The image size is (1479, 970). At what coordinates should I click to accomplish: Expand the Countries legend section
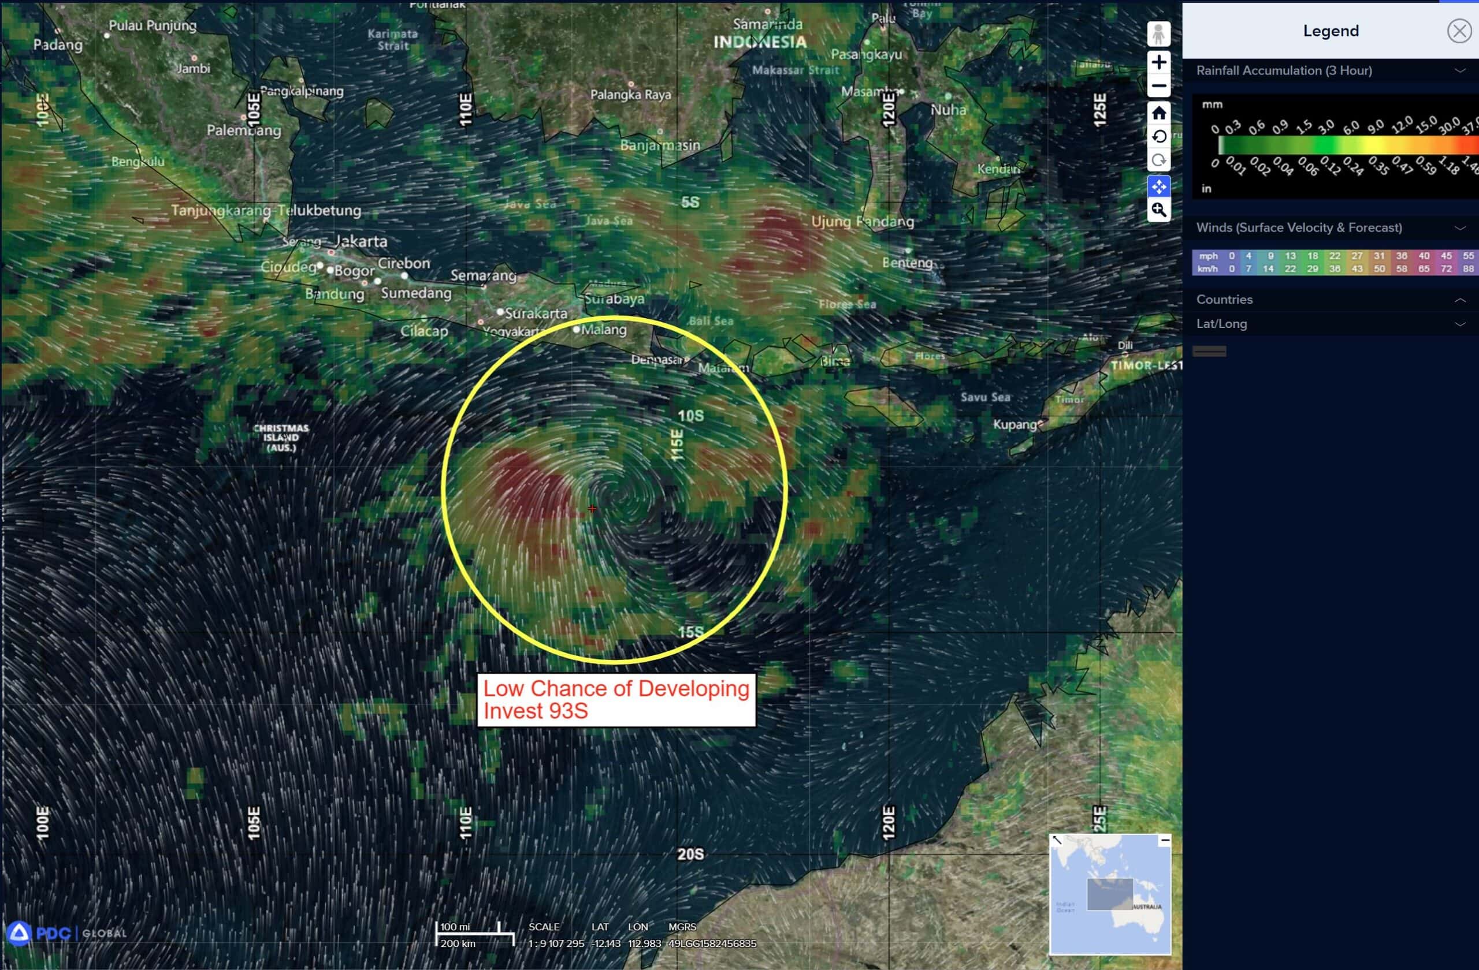1460,300
